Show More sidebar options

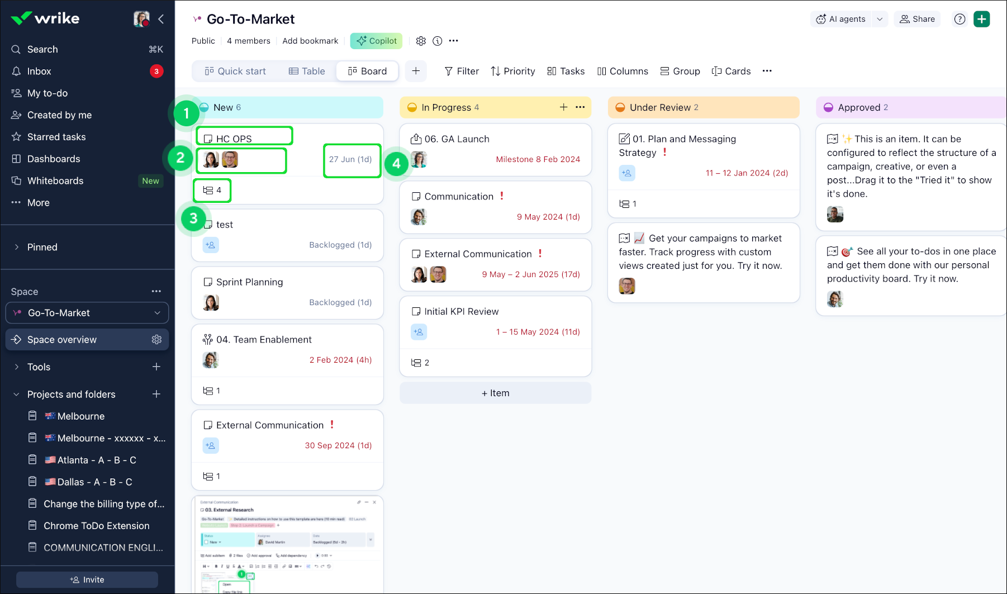(87, 203)
